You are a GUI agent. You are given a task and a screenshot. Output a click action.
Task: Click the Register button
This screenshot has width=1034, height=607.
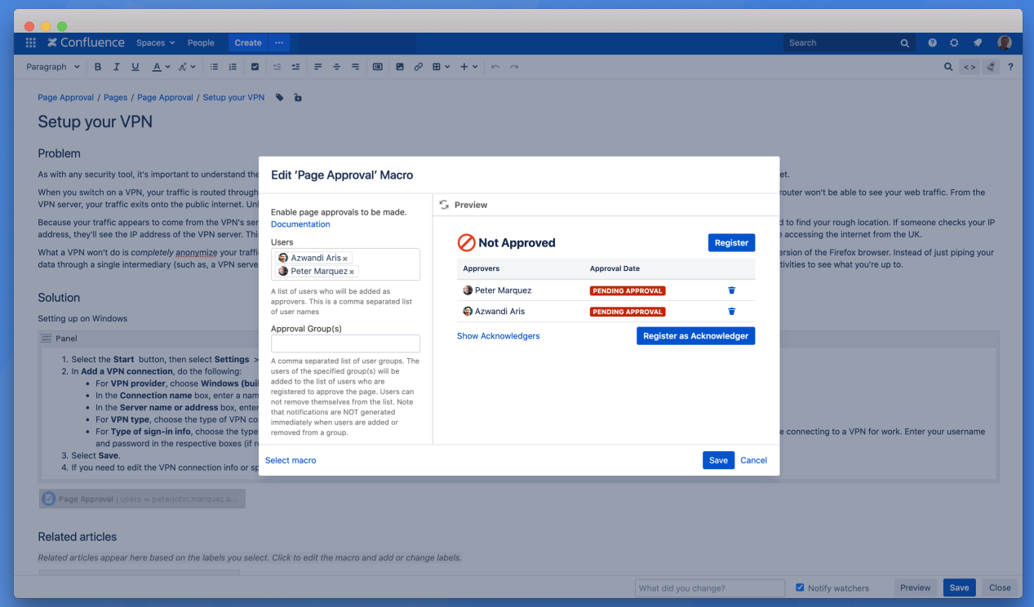[731, 242]
